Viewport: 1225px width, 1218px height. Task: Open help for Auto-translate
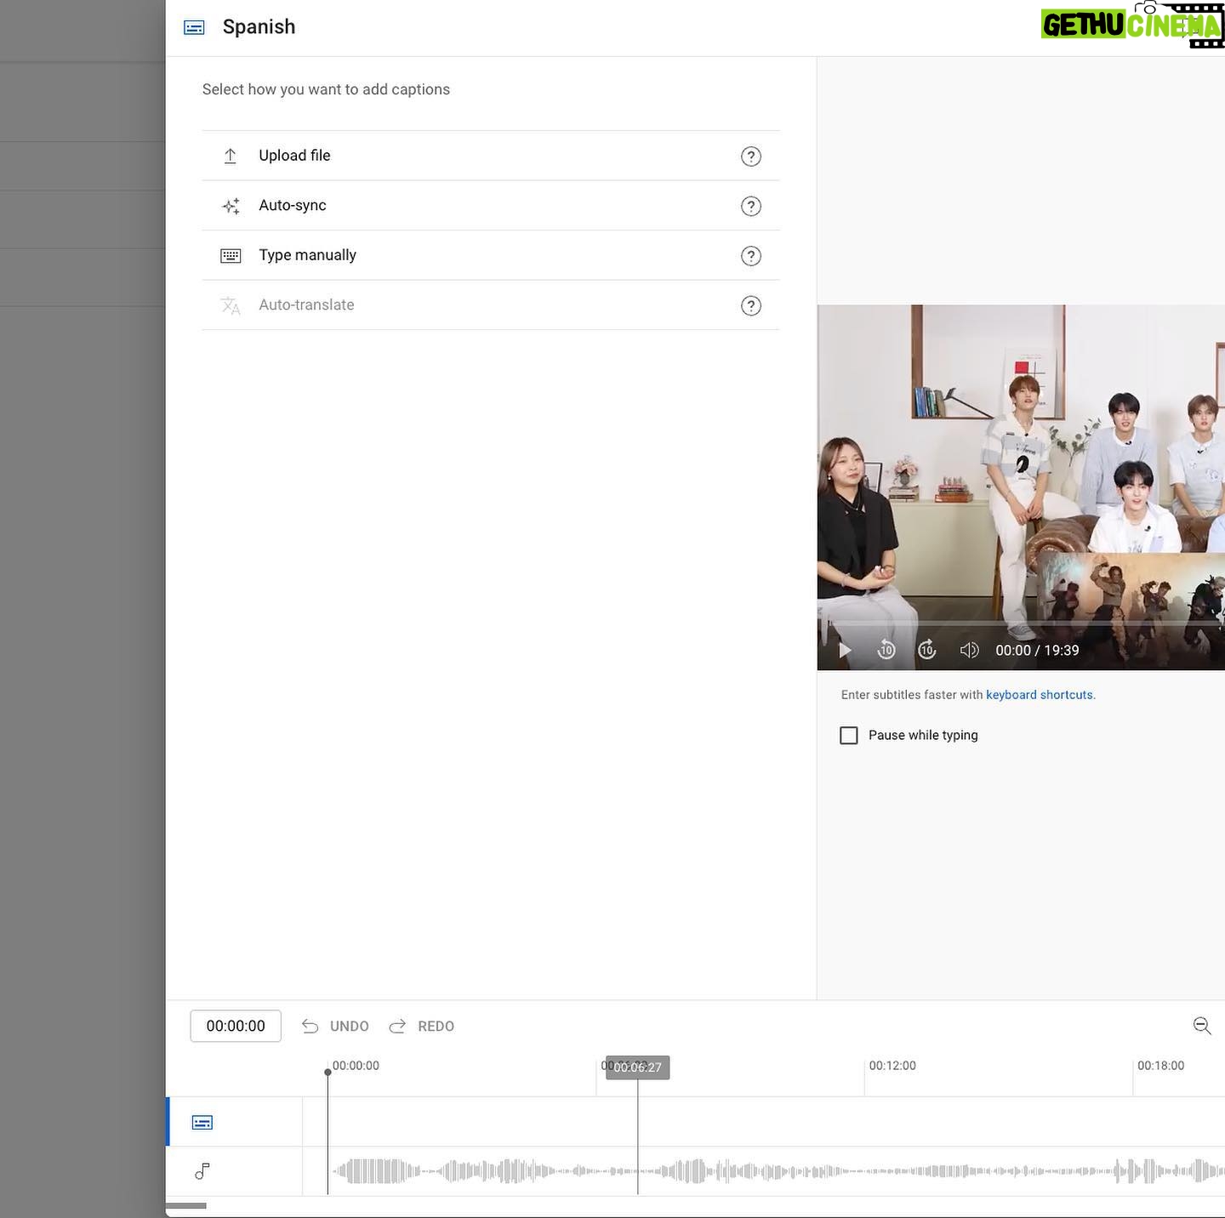(750, 306)
